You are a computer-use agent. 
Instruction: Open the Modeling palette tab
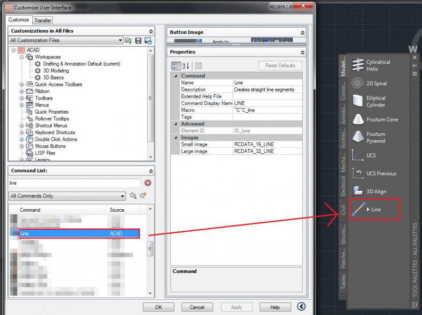pyautogui.click(x=343, y=66)
